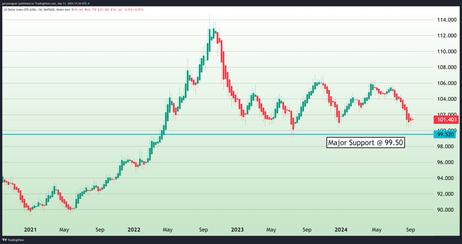Click the 2021 label on time axis
This screenshot has width=462, height=244.
(29, 229)
